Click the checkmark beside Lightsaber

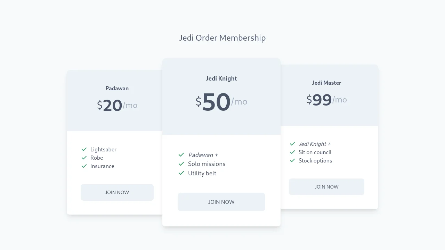[x=84, y=149]
